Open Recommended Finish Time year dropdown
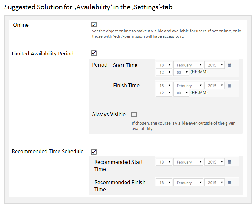The height and width of the screenshot is (204, 252). tap(214, 183)
